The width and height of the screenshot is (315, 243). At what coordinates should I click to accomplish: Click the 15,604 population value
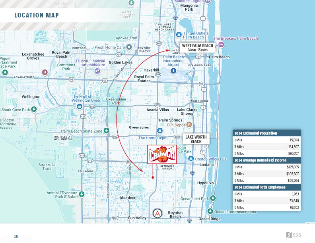point(294,140)
